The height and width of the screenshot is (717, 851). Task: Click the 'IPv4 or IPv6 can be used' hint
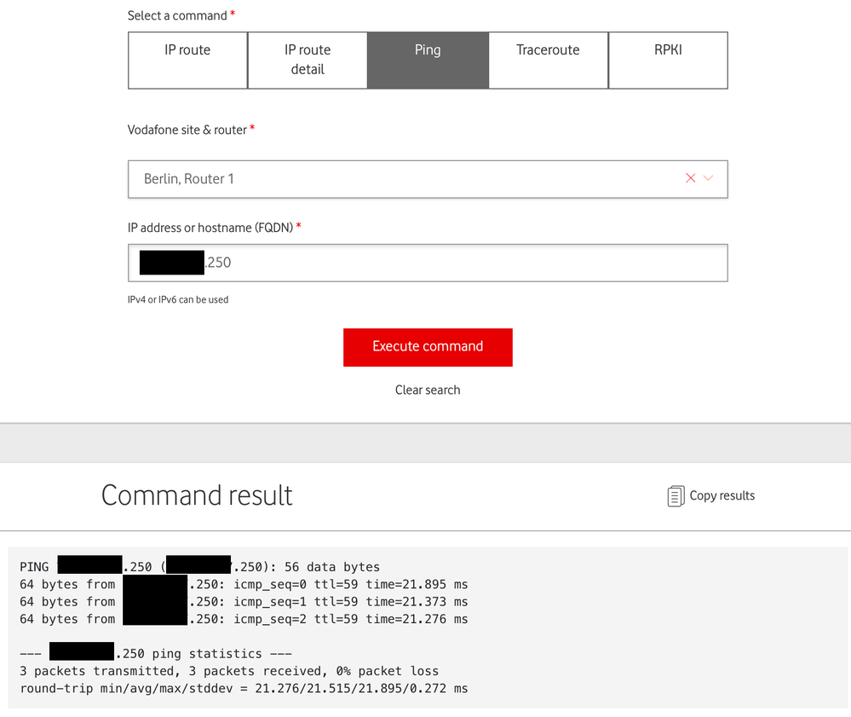tap(178, 300)
